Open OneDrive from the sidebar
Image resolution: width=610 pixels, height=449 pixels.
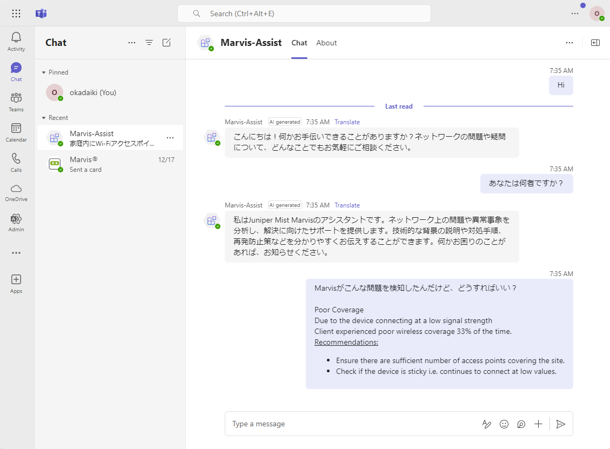click(x=16, y=192)
